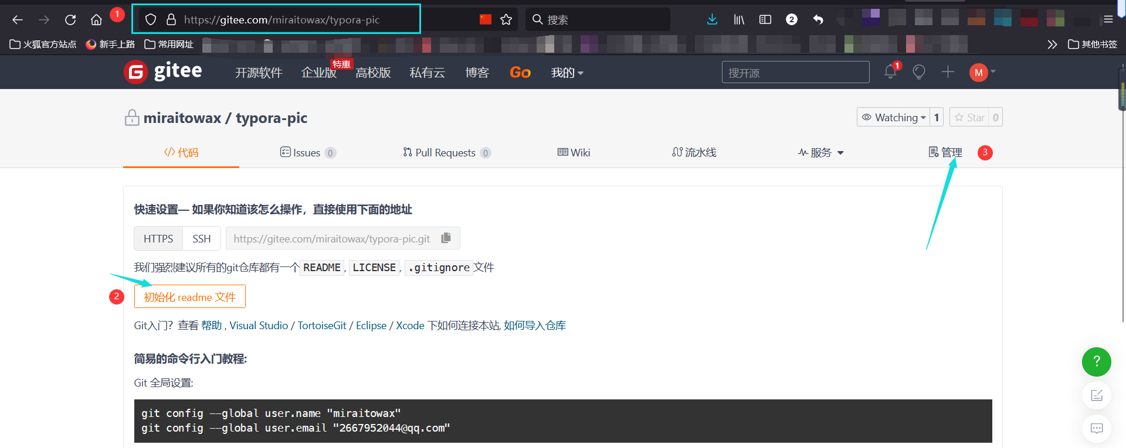This screenshot has height=448, width=1126.
Task: Open the user avatar menu
Action: (982, 73)
